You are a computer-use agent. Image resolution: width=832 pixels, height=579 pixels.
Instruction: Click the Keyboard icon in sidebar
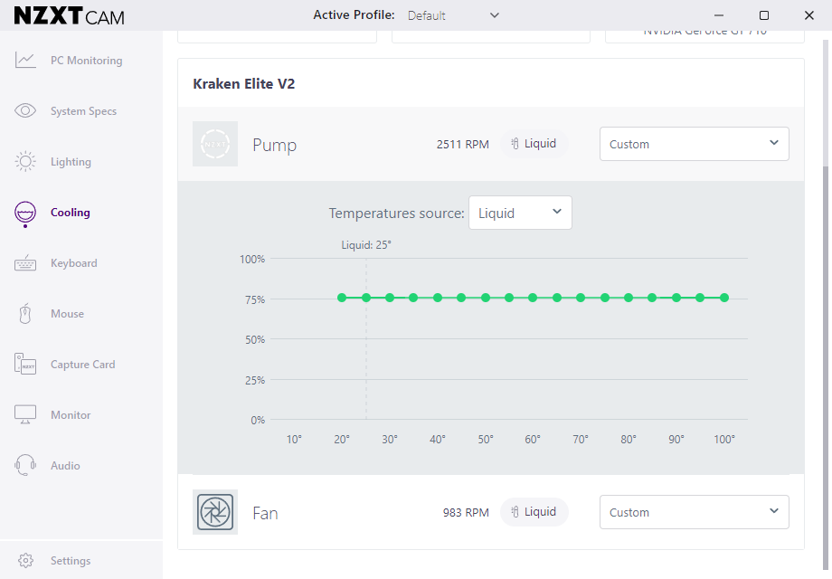click(x=25, y=262)
